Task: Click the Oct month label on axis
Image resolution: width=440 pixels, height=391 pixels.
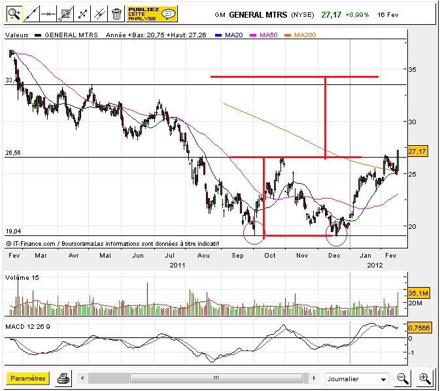Action: [x=270, y=256]
